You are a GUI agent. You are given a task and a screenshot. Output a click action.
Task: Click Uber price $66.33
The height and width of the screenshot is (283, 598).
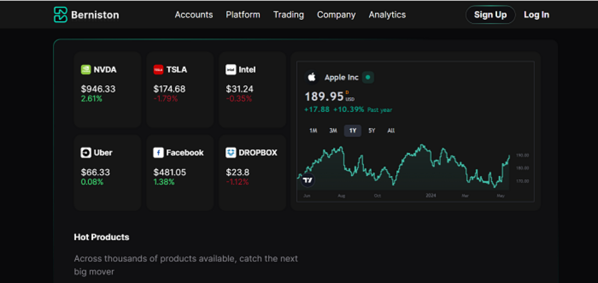pyautogui.click(x=96, y=172)
